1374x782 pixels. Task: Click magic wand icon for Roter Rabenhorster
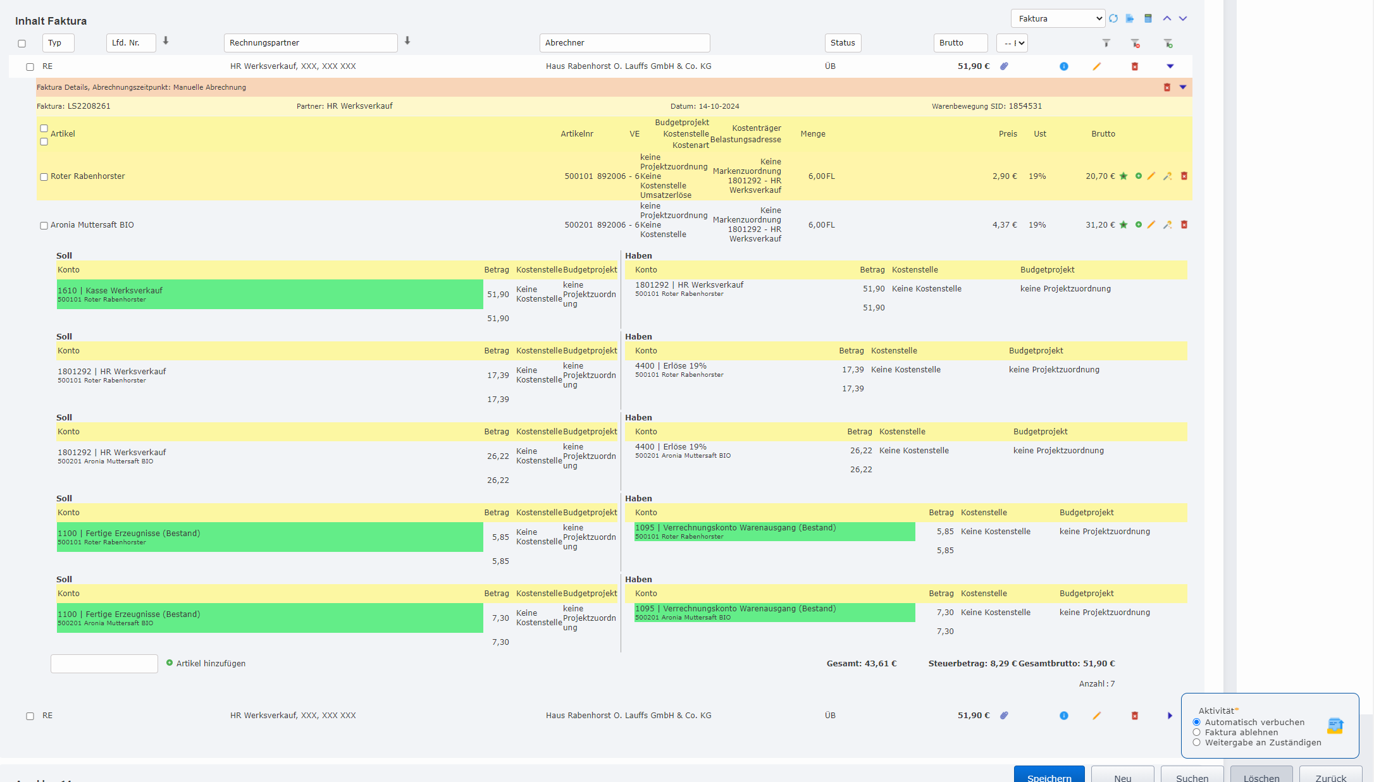pyautogui.click(x=1168, y=176)
